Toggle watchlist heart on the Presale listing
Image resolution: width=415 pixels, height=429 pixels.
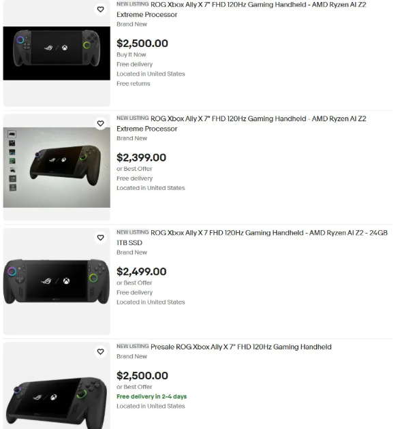100,352
